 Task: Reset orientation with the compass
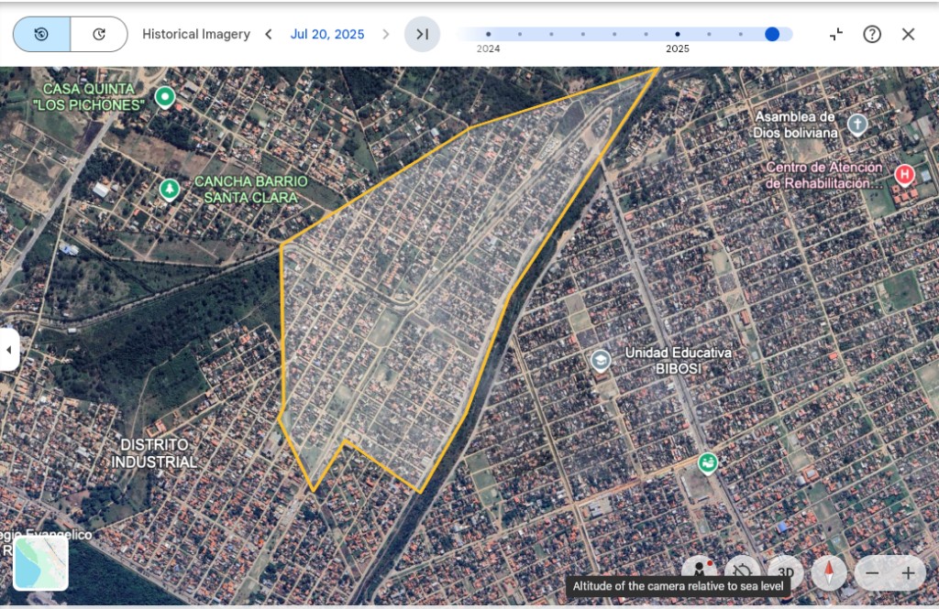(829, 572)
